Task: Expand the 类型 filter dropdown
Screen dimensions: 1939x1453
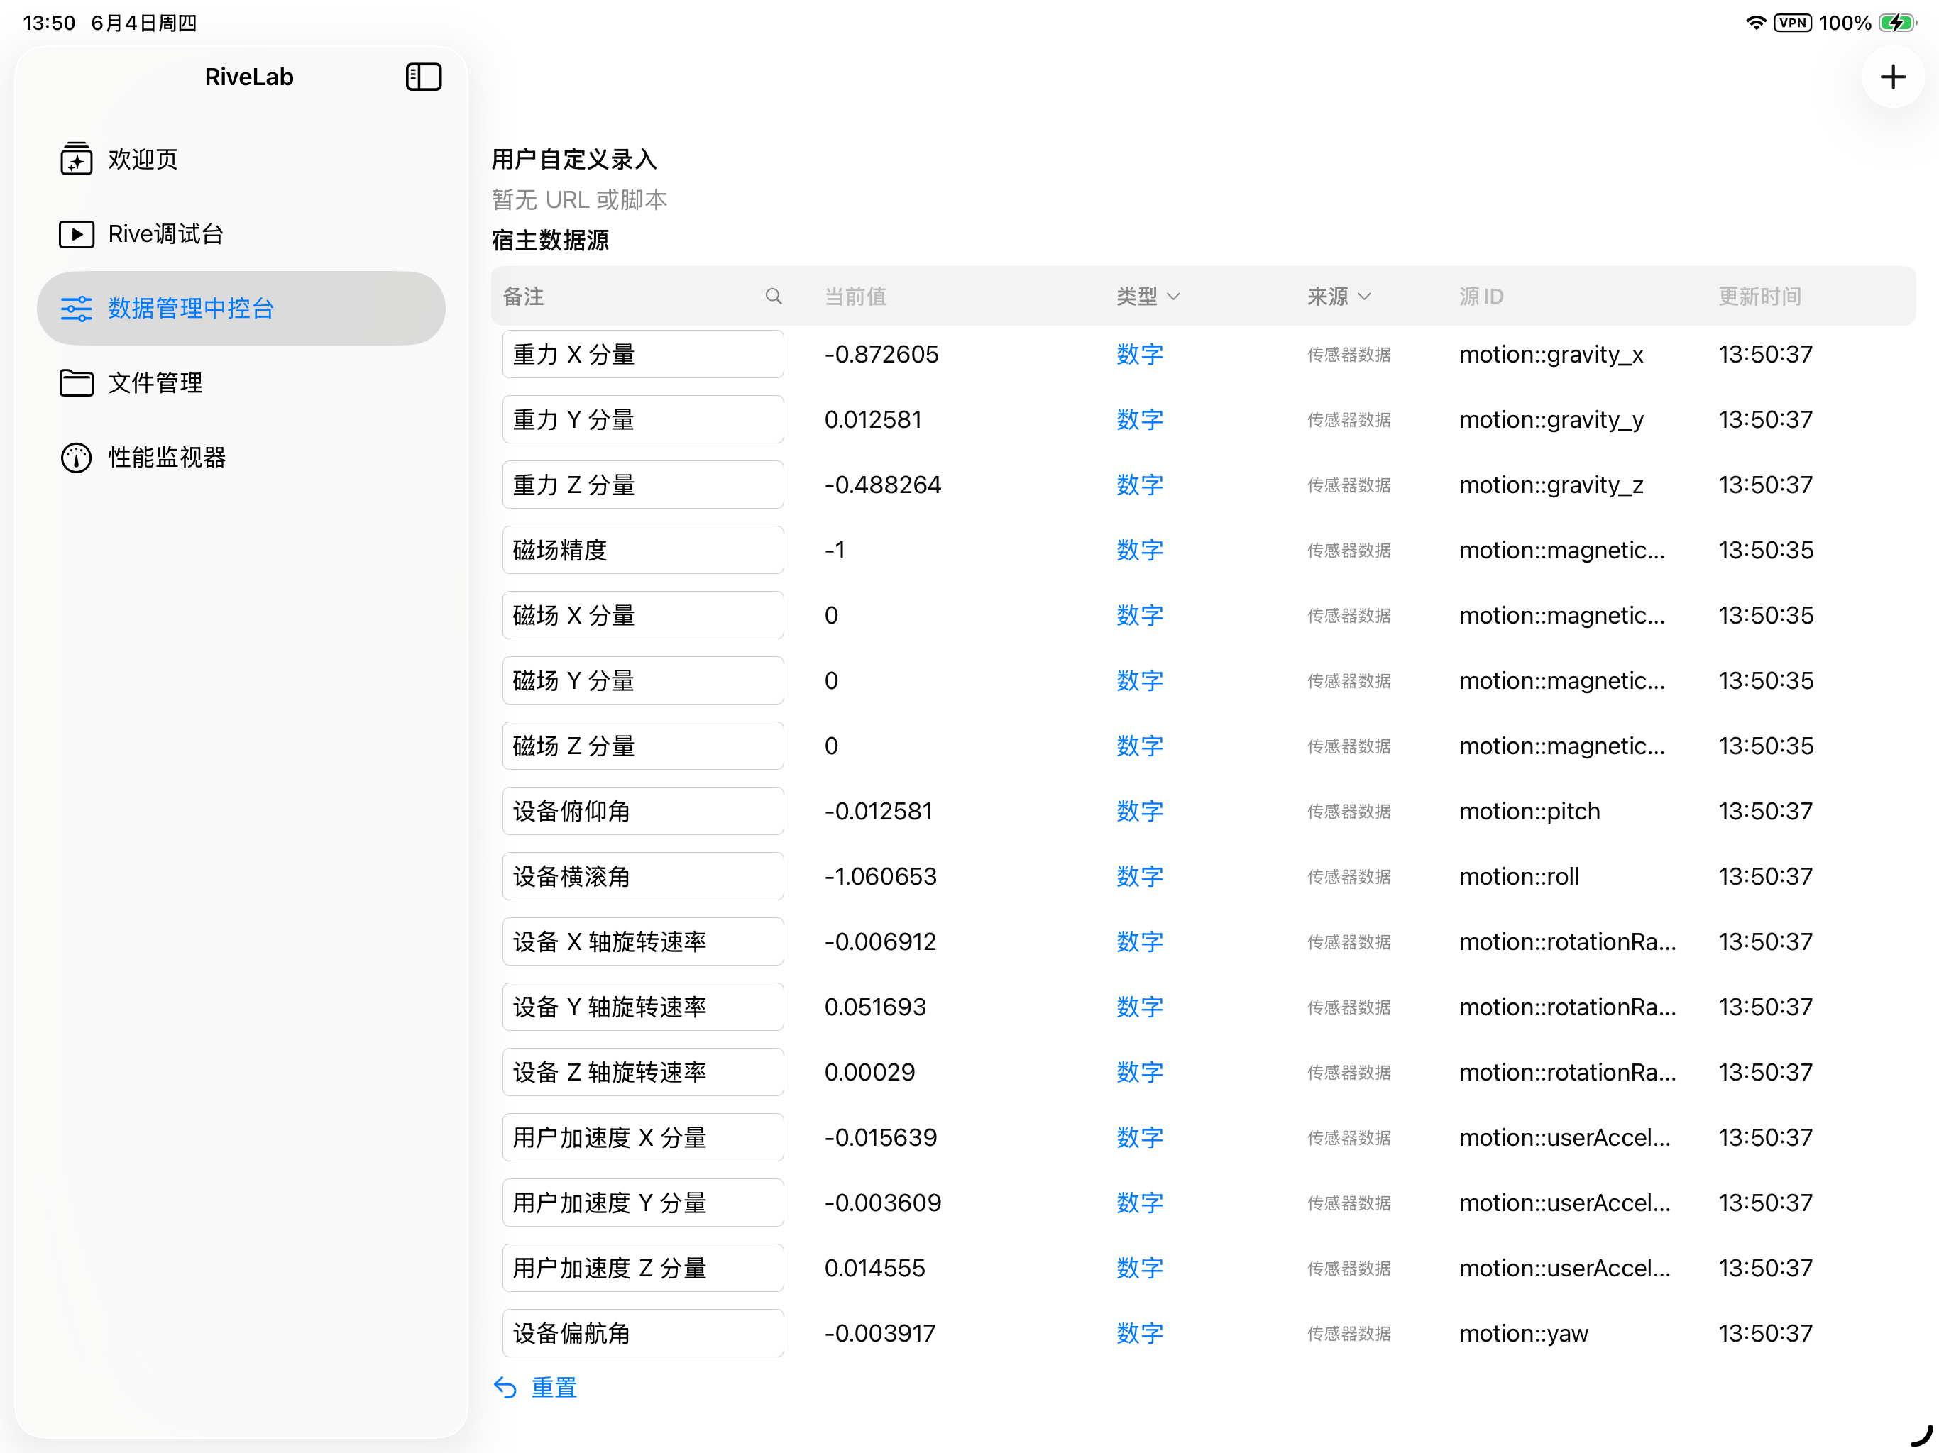Action: (1148, 297)
